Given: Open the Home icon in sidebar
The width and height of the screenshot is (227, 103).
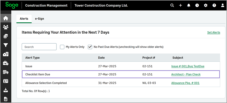Looking at the screenshot, I should 6,18.
